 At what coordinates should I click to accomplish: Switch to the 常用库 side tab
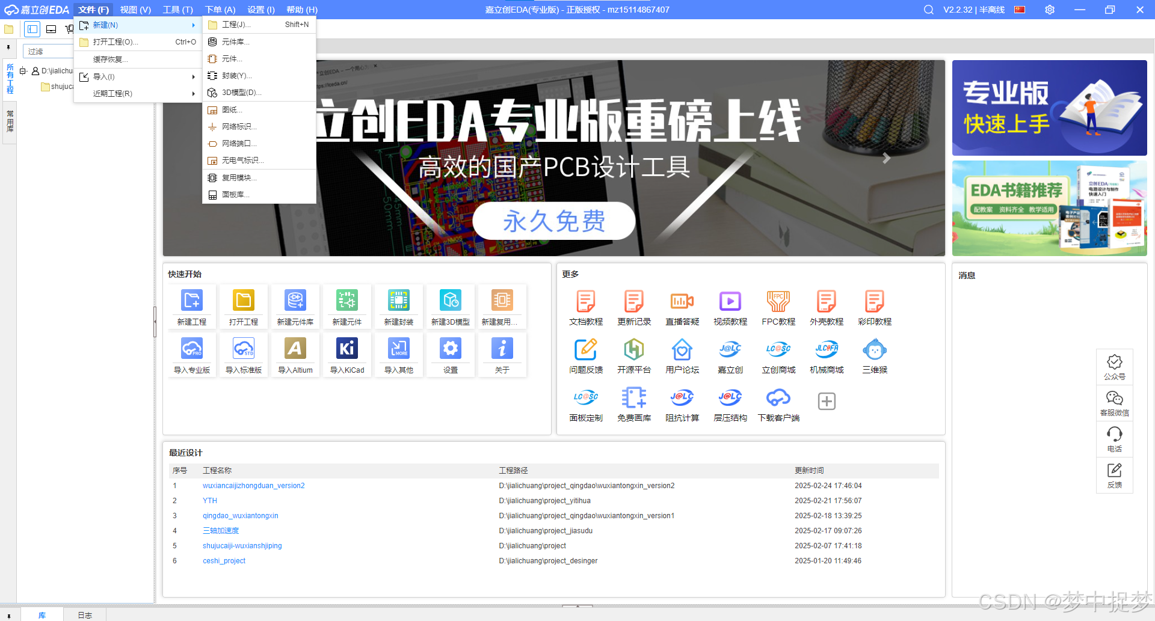pos(10,121)
